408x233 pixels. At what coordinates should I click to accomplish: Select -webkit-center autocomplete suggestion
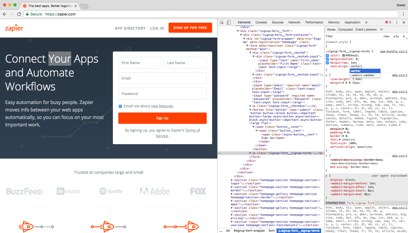pos(365,75)
